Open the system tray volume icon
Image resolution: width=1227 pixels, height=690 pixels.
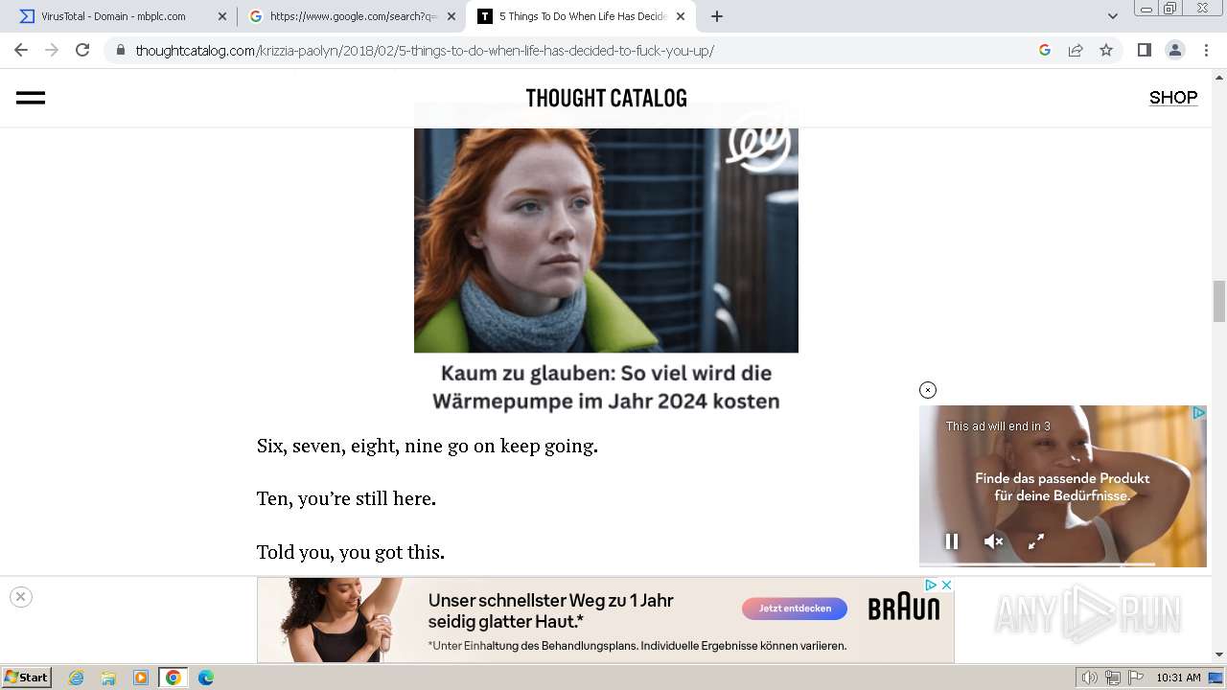click(x=1090, y=678)
